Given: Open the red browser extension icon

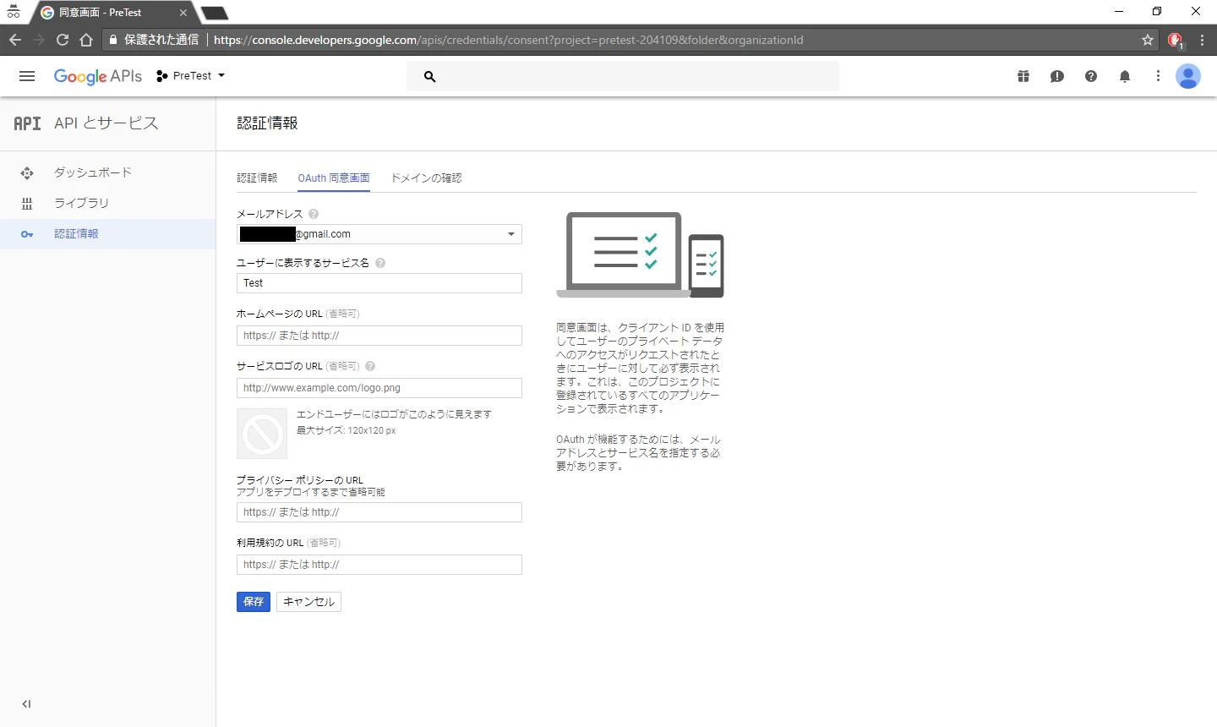Looking at the screenshot, I should point(1175,40).
